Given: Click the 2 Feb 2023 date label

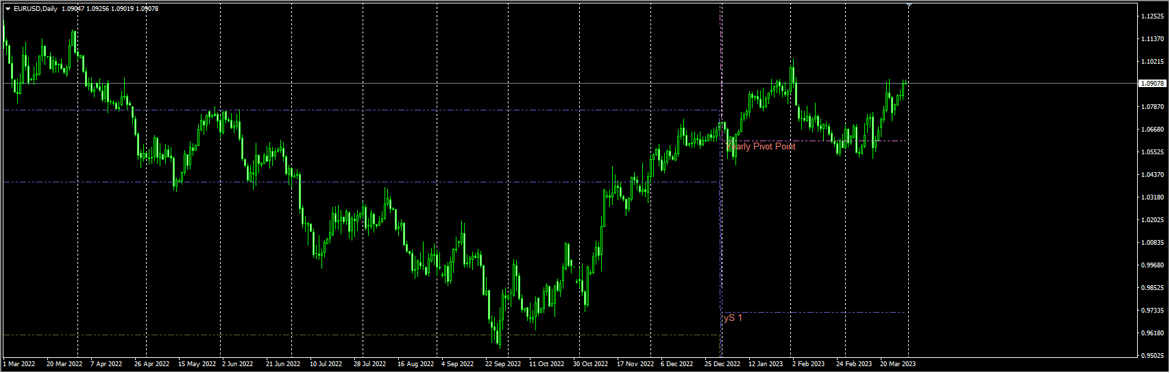Looking at the screenshot, I should (808, 364).
